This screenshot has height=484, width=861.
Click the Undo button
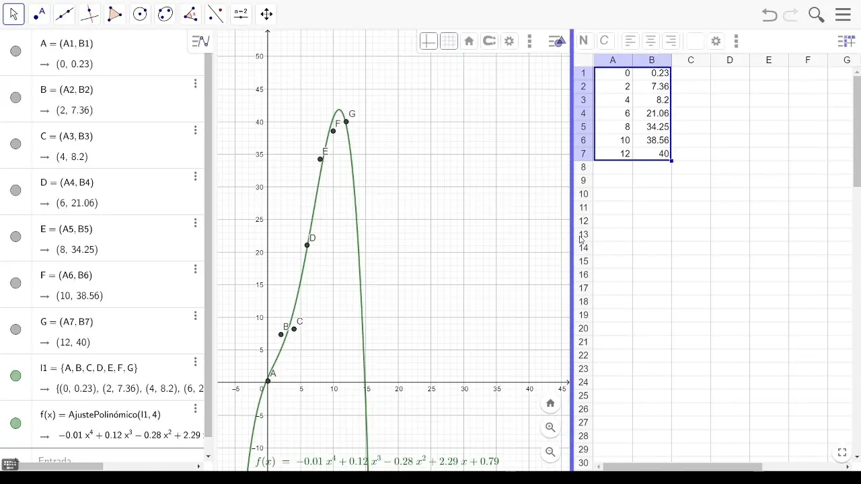769,14
